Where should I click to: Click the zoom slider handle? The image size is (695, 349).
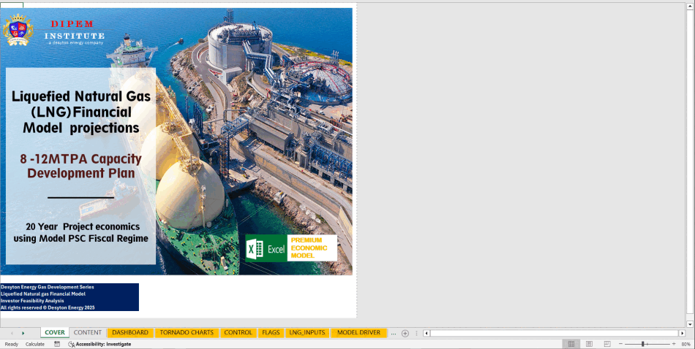pyautogui.click(x=643, y=344)
